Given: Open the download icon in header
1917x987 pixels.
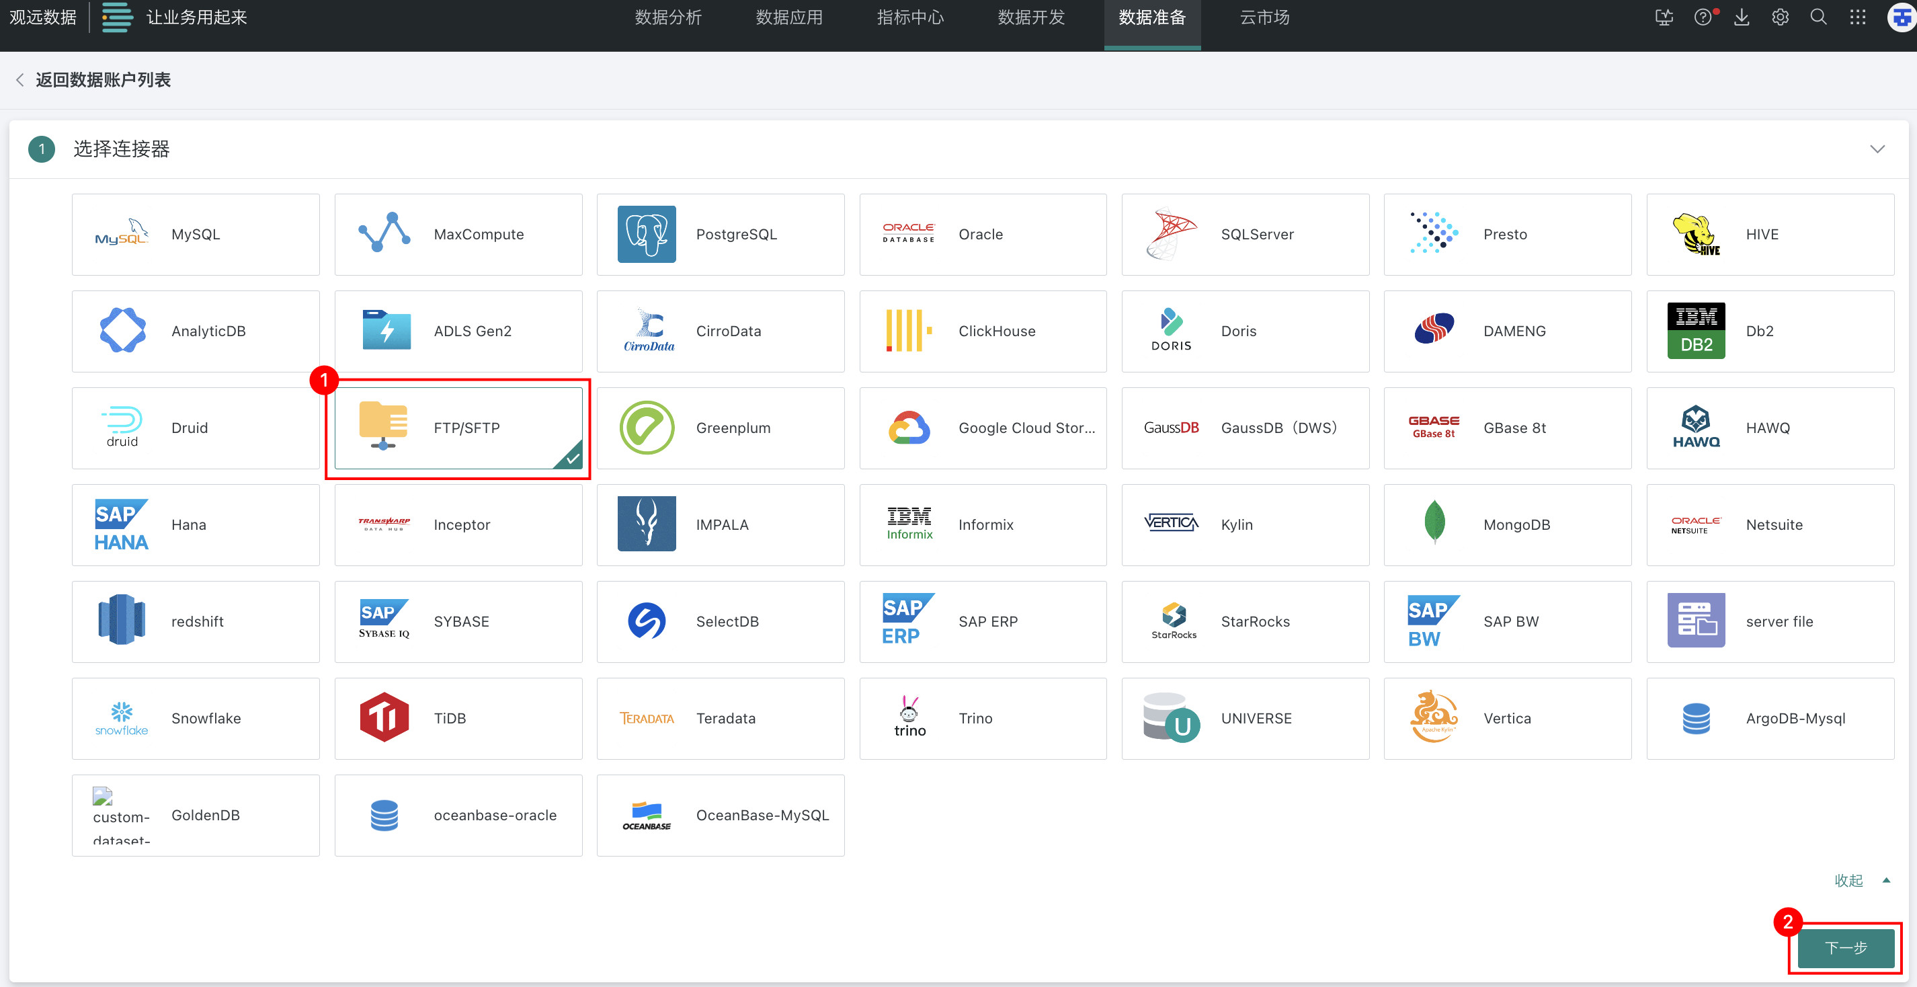Looking at the screenshot, I should [1742, 17].
